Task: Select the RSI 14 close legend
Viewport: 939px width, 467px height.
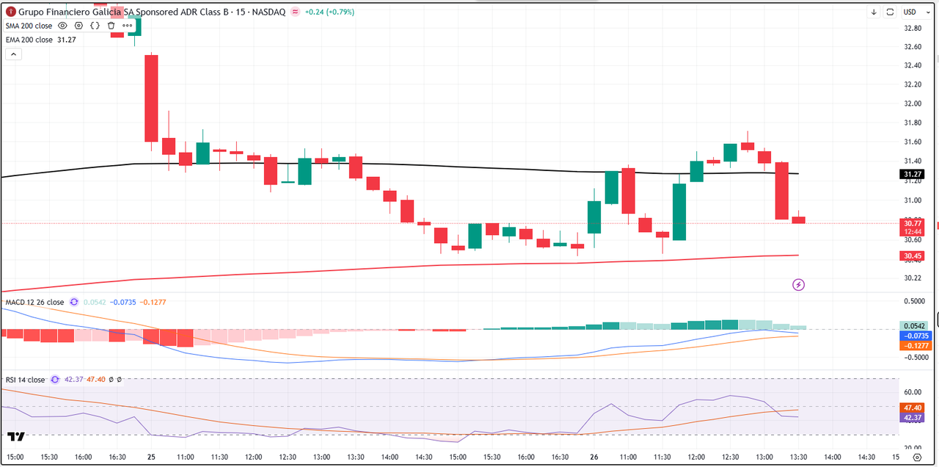Action: tap(25, 380)
